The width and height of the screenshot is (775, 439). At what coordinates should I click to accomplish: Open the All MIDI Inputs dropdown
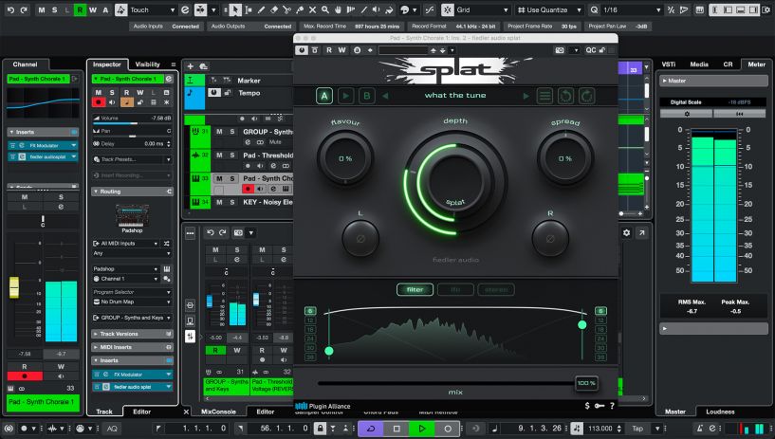tap(126, 244)
